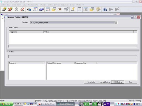Open the Measurements menu
This screenshot has height=106, width=142.
33,5
